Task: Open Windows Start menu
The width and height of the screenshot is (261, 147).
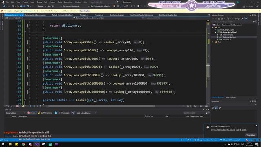Action: (x=3, y=144)
